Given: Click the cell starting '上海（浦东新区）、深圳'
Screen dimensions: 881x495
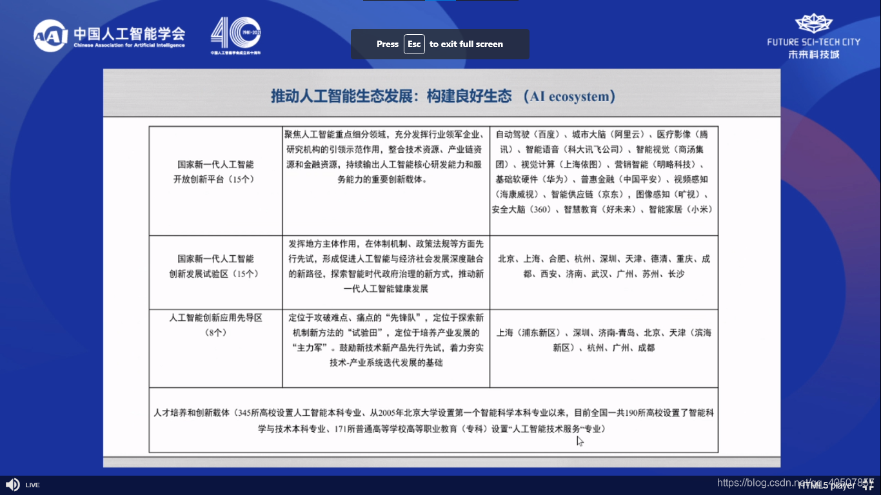Looking at the screenshot, I should 604,349.
